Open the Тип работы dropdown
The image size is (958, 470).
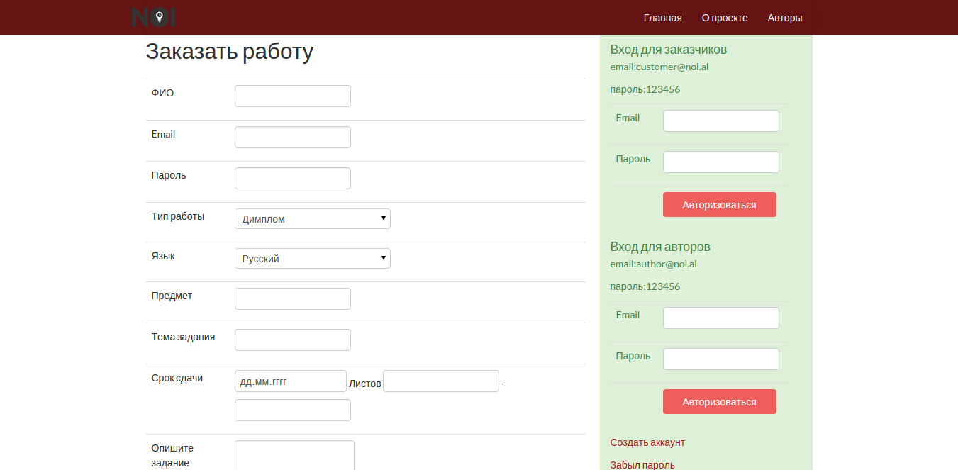click(313, 218)
